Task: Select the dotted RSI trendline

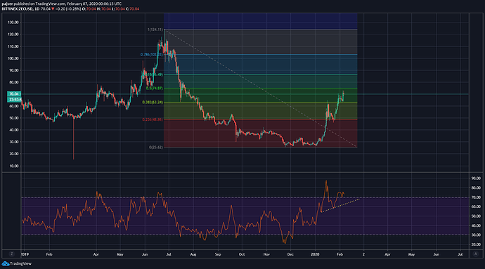Action: point(340,205)
